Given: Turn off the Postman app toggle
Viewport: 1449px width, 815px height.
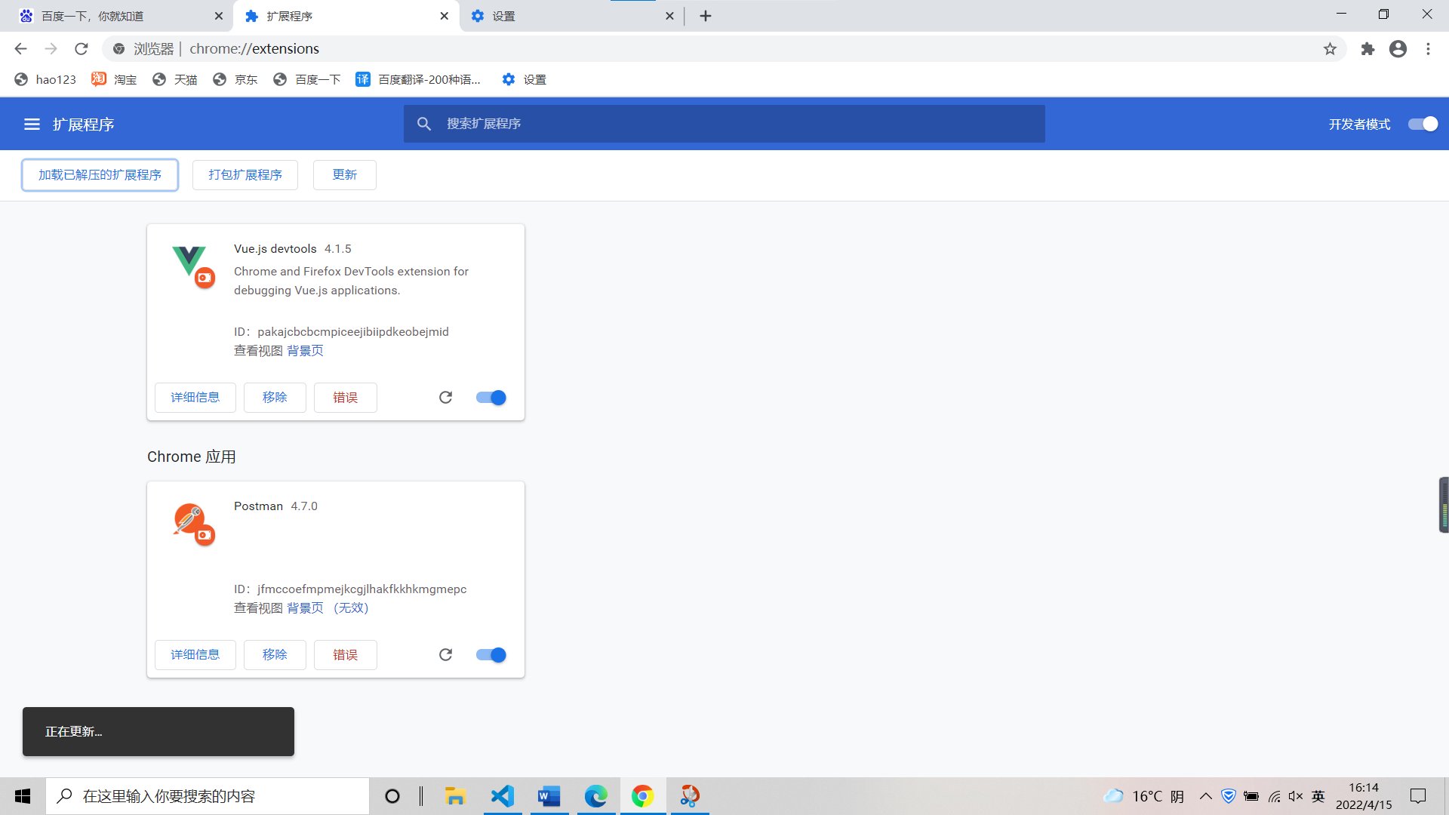Looking at the screenshot, I should [491, 655].
